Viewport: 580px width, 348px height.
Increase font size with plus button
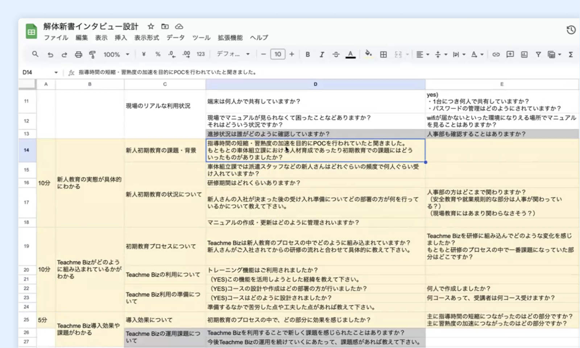click(x=292, y=54)
